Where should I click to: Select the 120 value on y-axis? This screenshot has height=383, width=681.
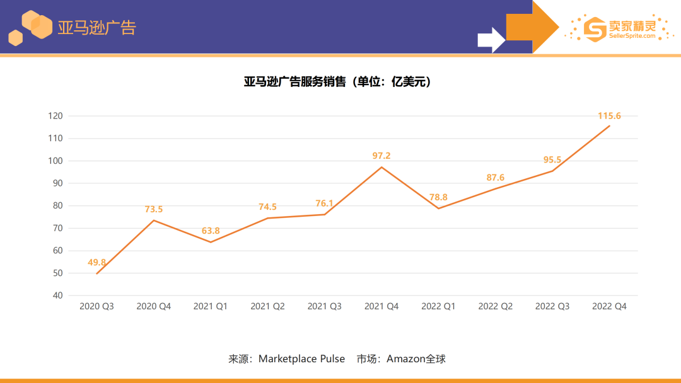57,116
